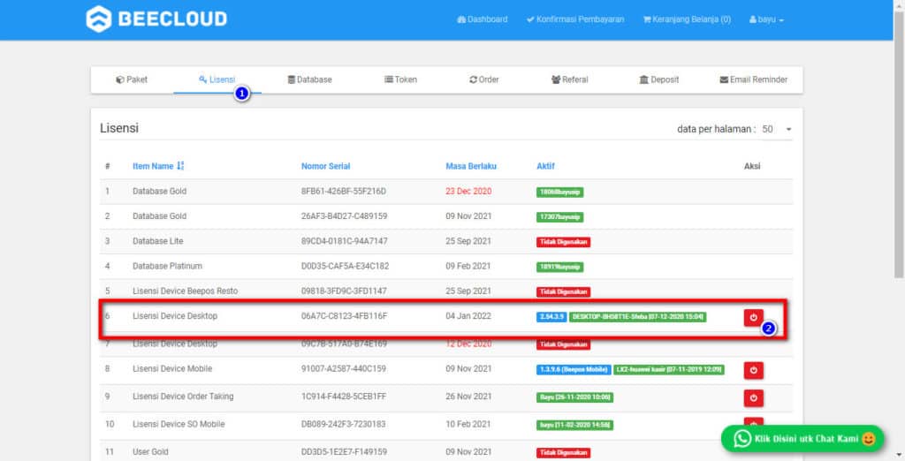The image size is (905, 461).
Task: Sort by the Aktif column header
Action: [x=545, y=166]
